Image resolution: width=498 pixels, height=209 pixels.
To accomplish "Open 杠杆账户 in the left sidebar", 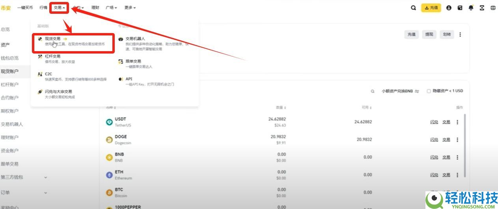I will [10, 85].
